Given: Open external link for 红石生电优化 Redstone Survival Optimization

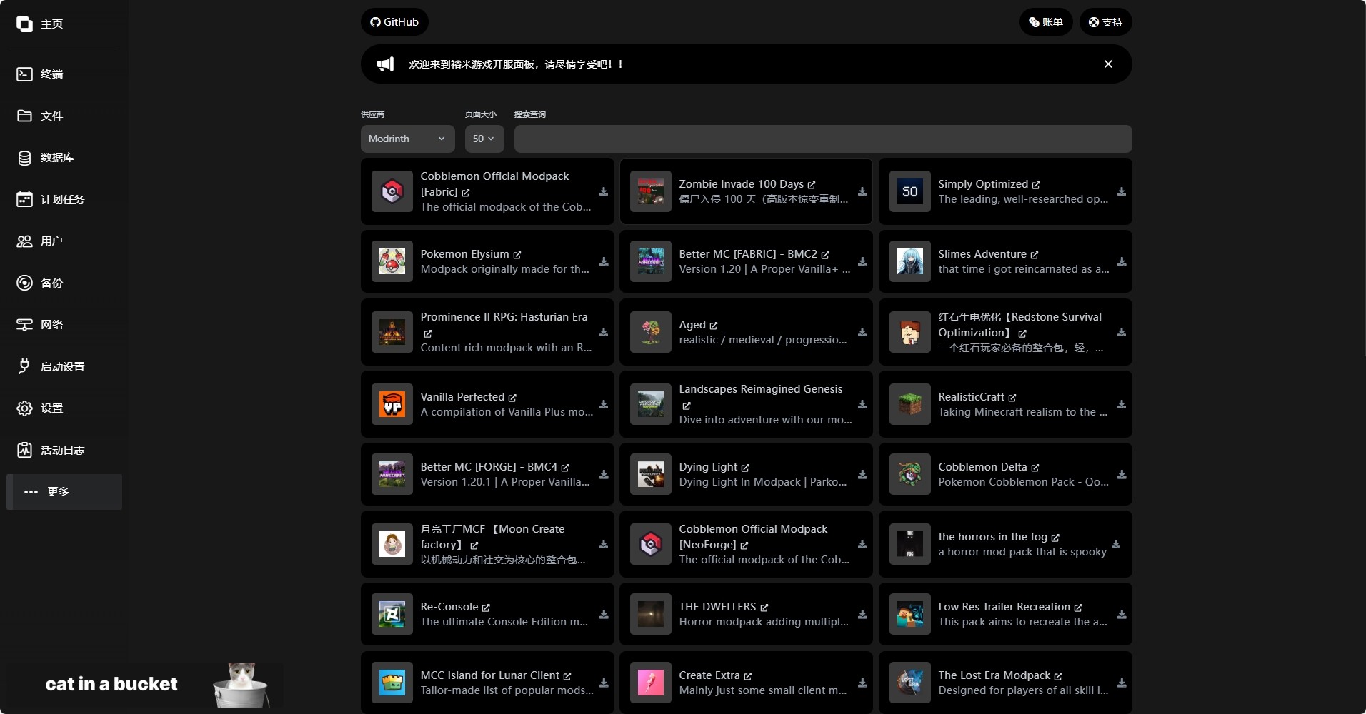Looking at the screenshot, I should [x=1022, y=333].
